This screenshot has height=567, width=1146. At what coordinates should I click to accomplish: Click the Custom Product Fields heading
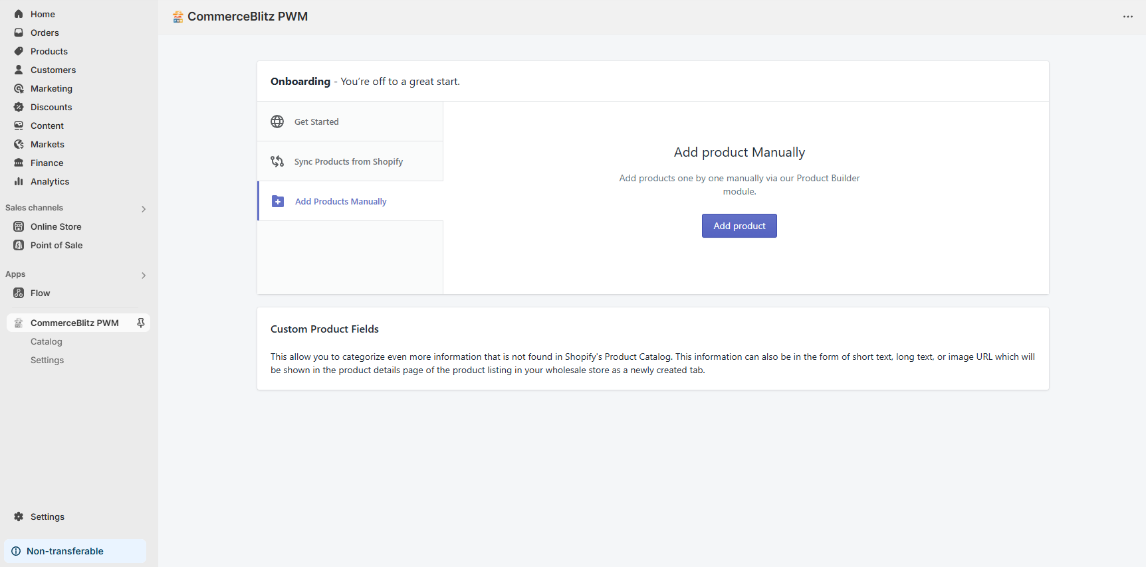[x=324, y=329]
